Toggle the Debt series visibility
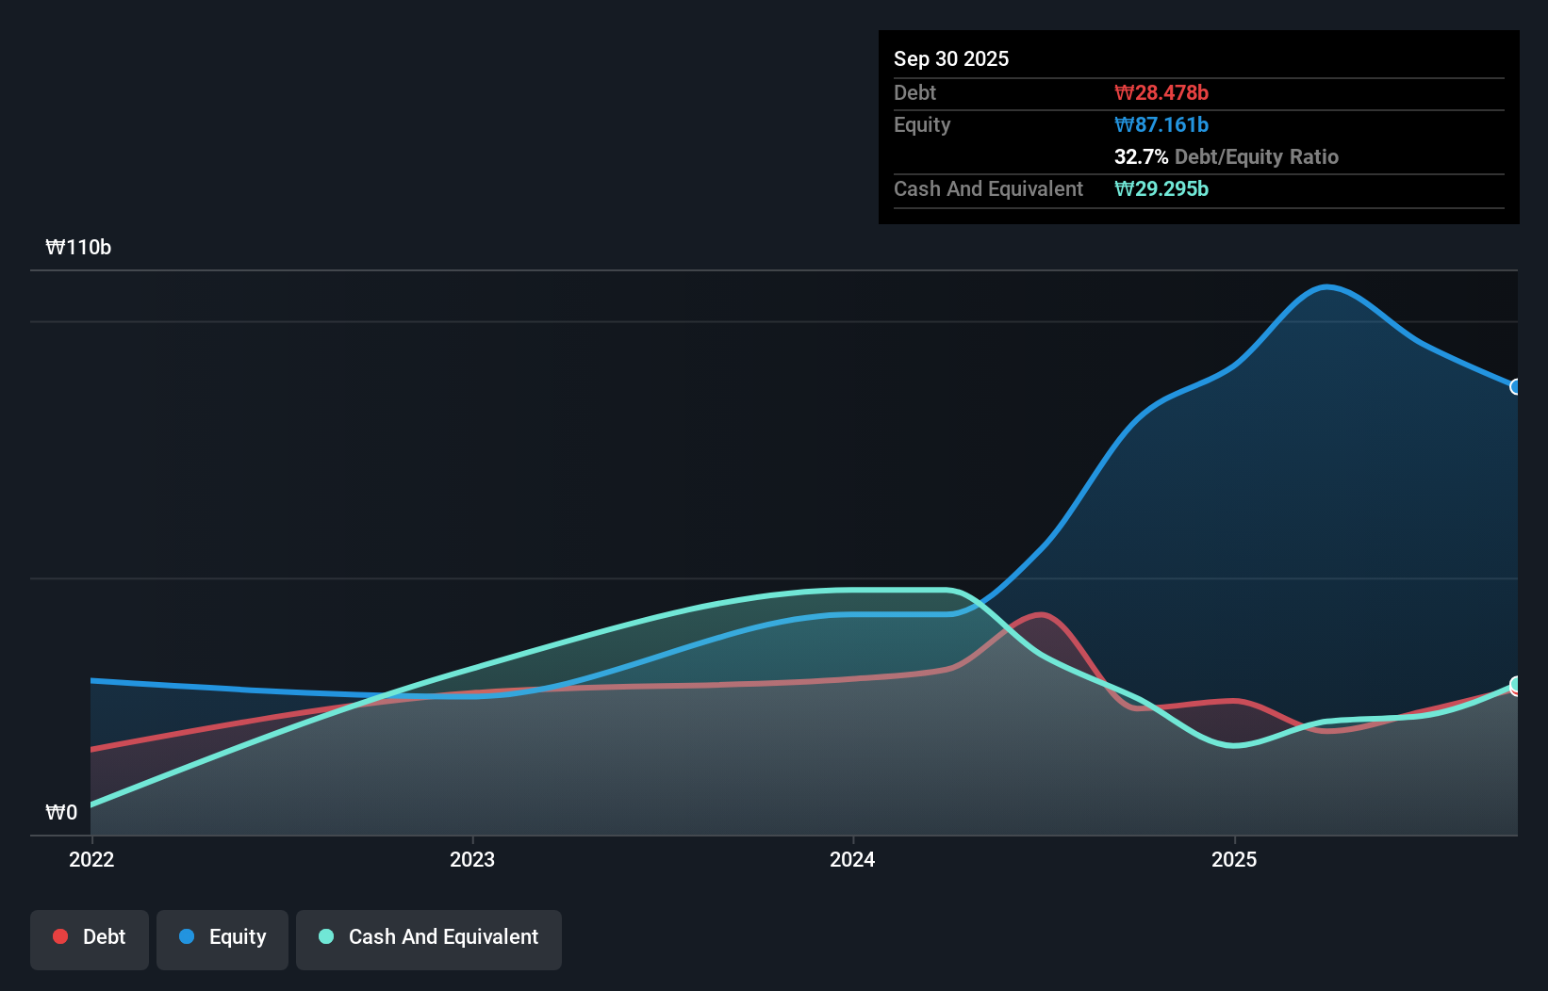The image size is (1548, 991). (89, 936)
